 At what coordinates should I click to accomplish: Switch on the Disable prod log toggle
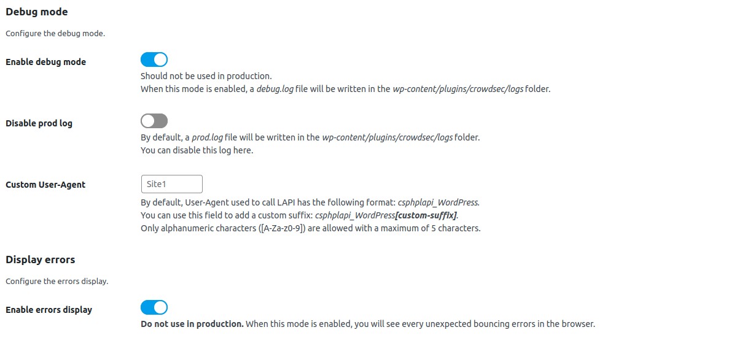pos(154,121)
